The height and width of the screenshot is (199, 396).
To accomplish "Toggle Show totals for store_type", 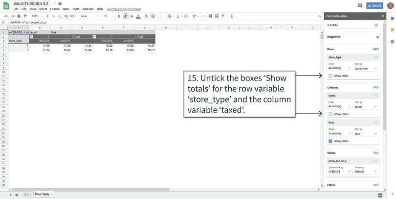I will click(x=330, y=76).
